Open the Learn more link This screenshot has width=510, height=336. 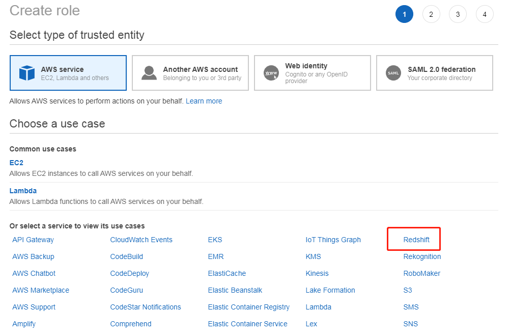204,101
